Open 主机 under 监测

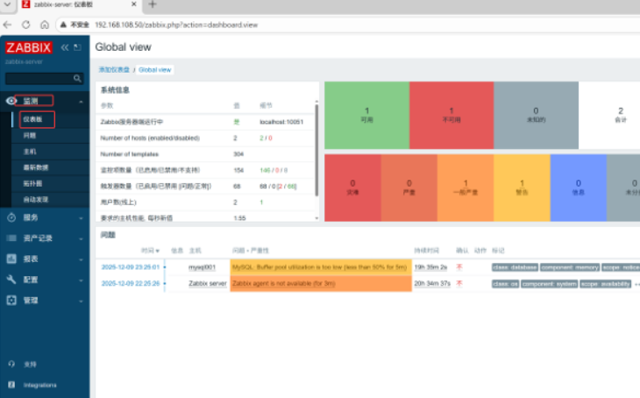coord(30,152)
